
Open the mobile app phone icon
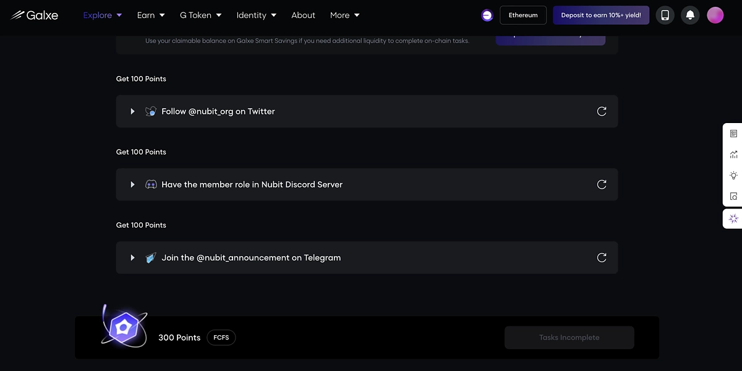(665, 15)
